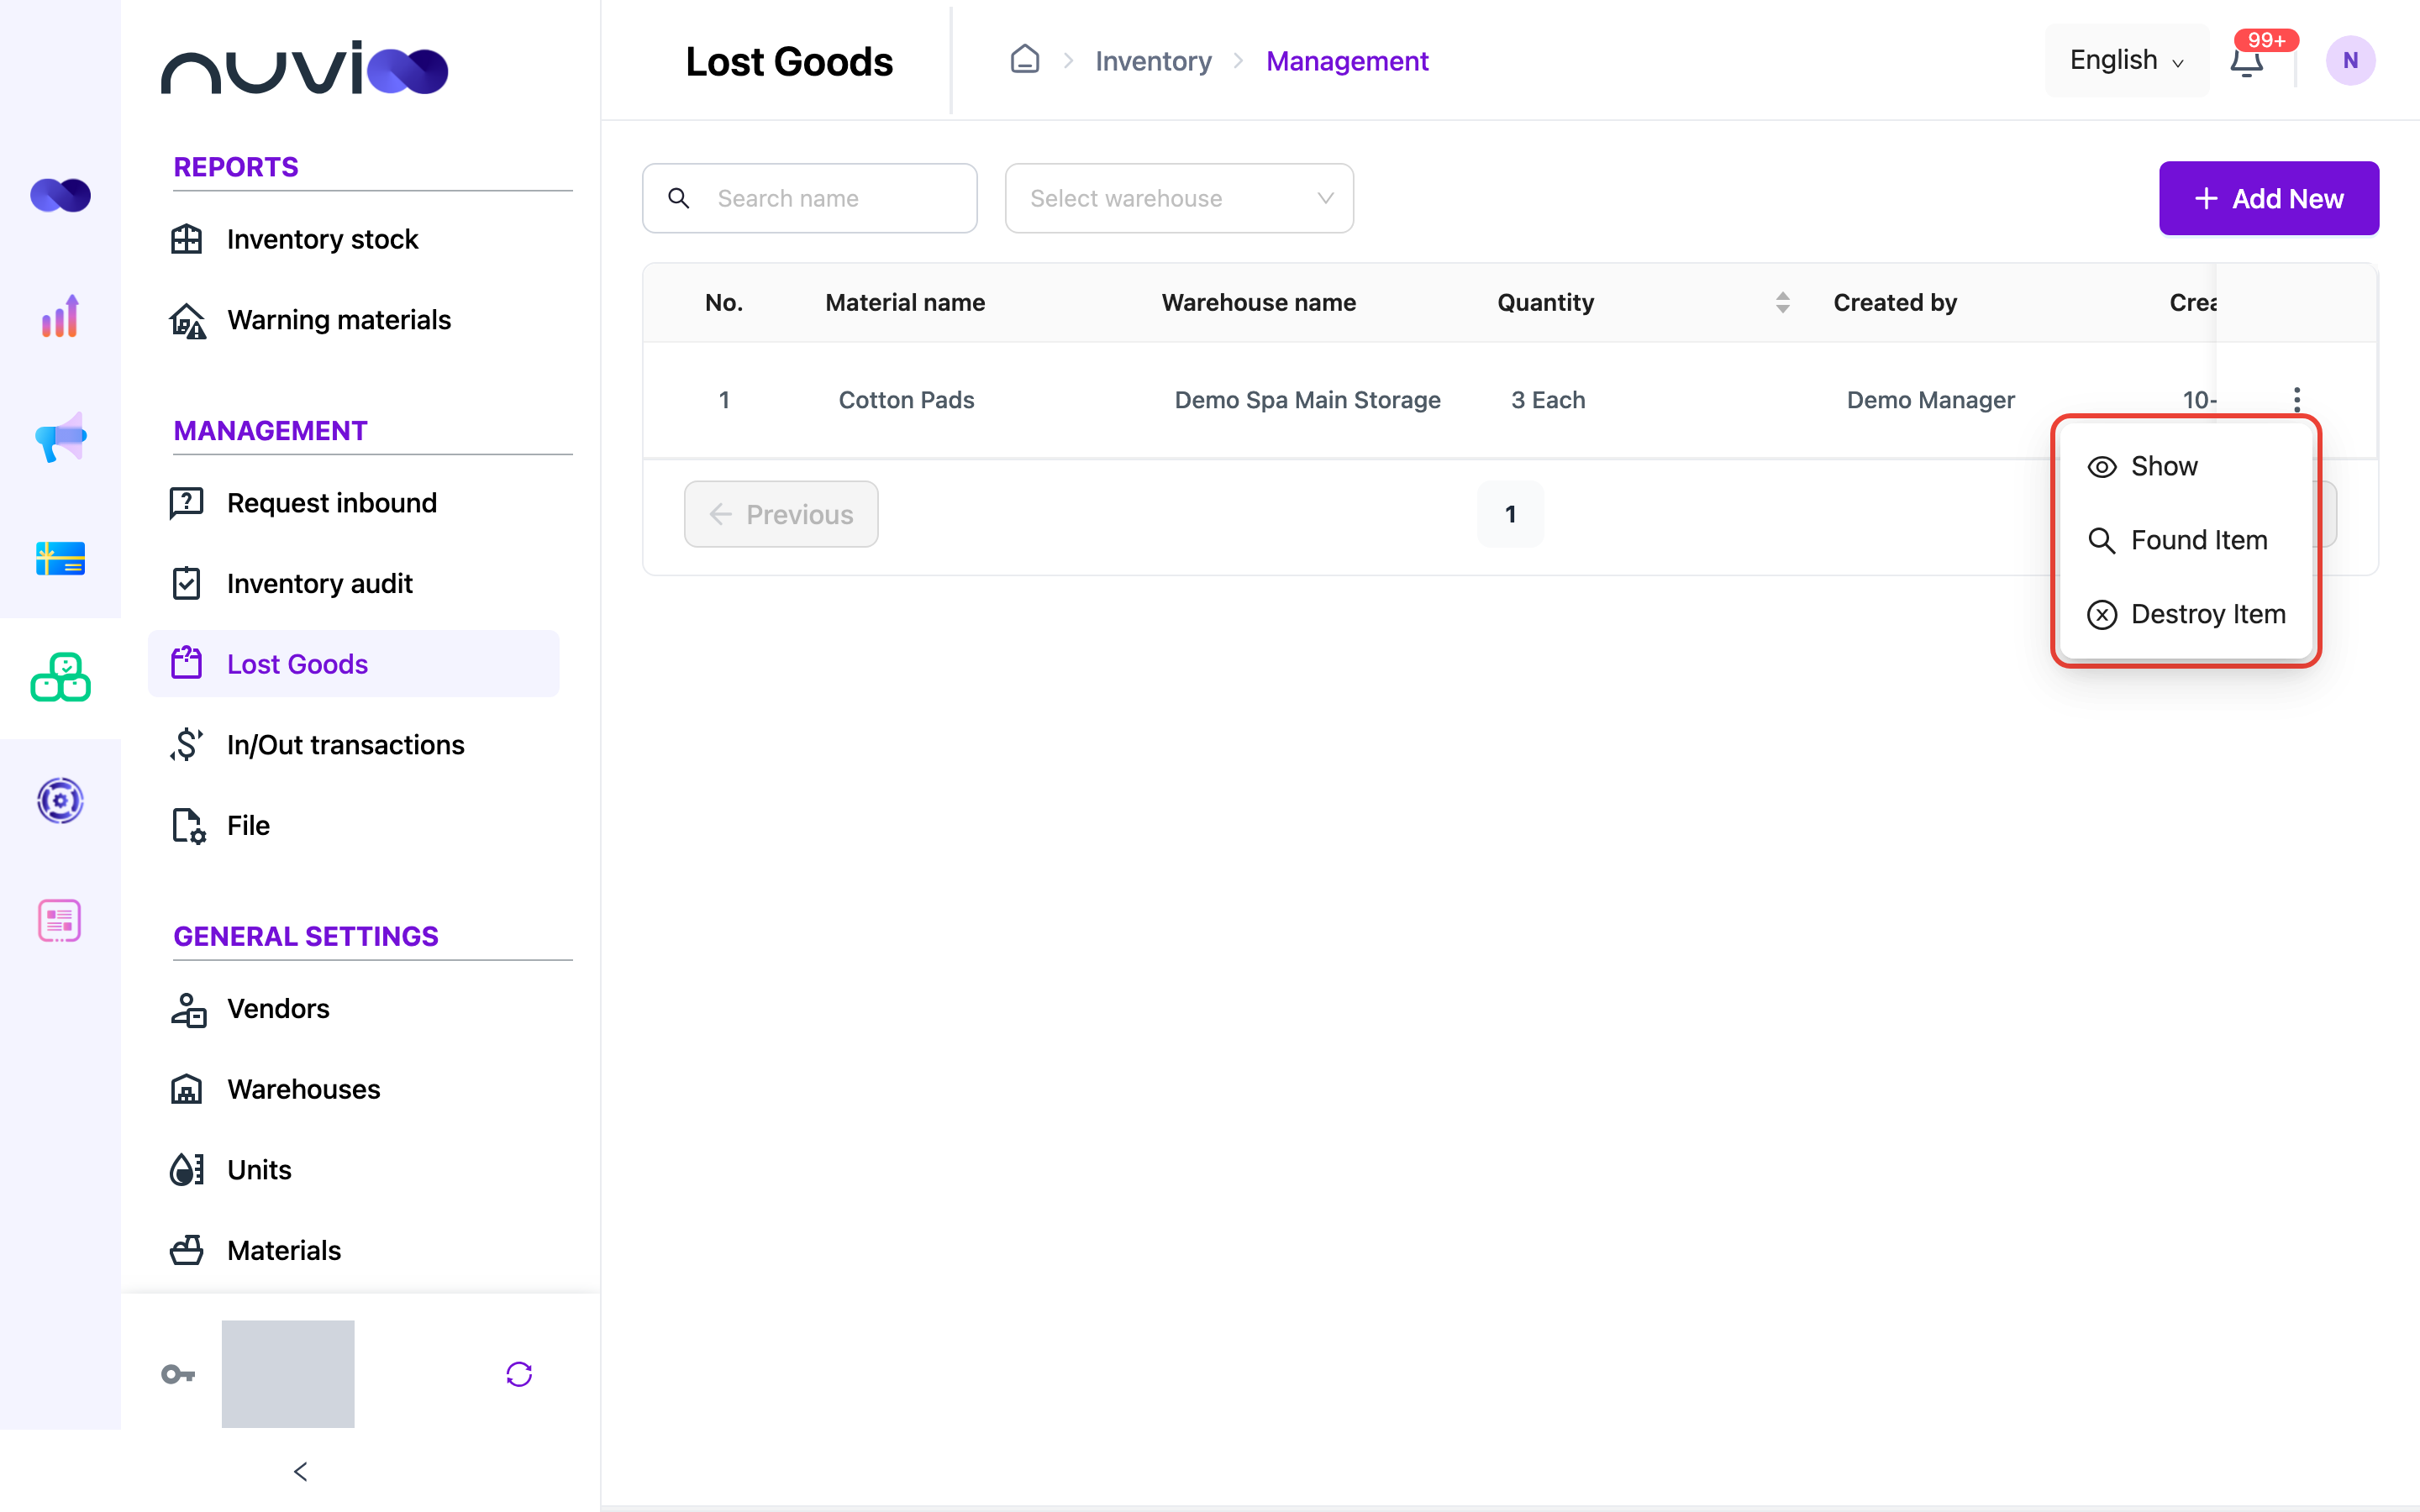Viewport: 2420px width, 1512px height.
Task: Toggle Quantity column sort arrows
Action: tap(1782, 302)
